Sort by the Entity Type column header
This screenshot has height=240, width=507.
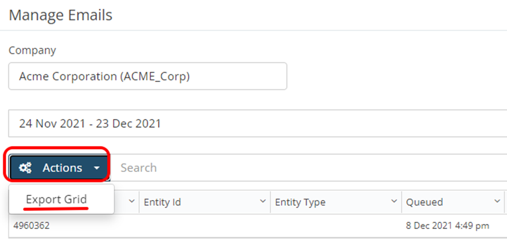coord(300,202)
